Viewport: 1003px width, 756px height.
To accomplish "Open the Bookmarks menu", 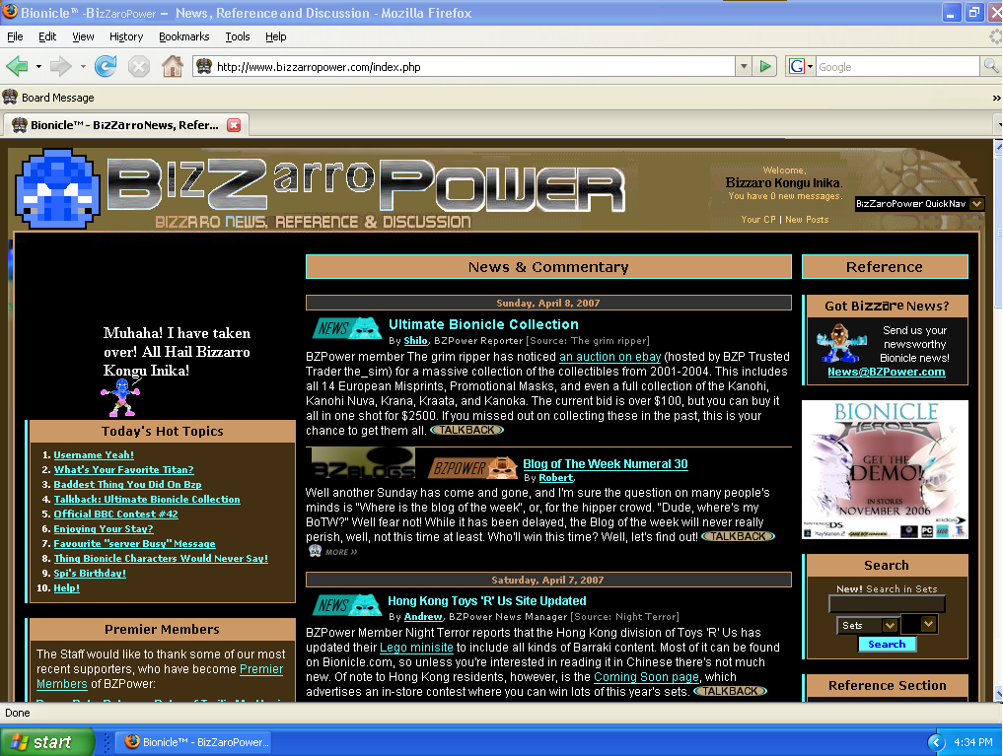I will pos(183,36).
